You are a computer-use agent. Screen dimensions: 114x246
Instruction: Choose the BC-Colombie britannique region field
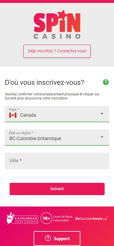57,137
